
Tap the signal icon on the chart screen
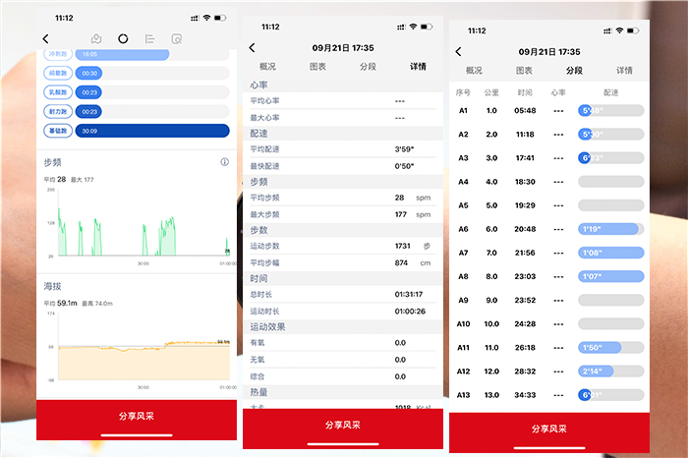click(195, 18)
